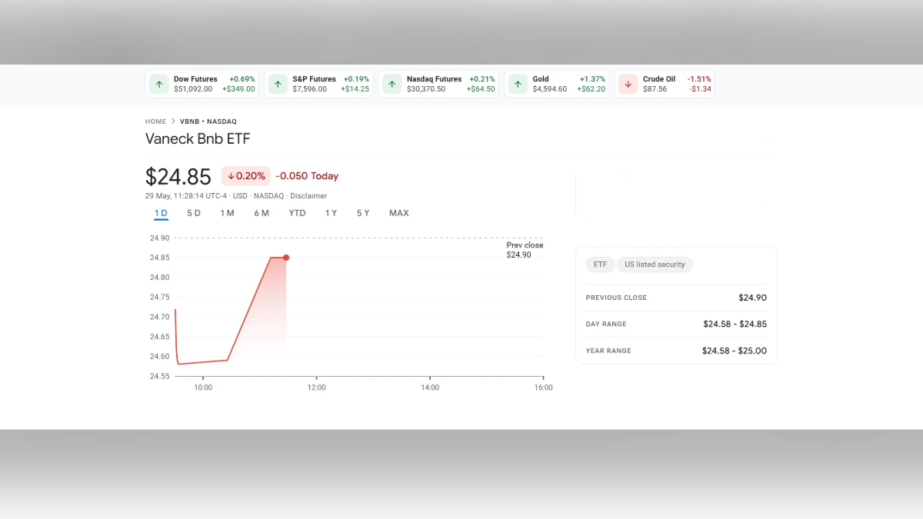Open the Crude Oil market card
This screenshot has height=519, width=923.
[665, 85]
